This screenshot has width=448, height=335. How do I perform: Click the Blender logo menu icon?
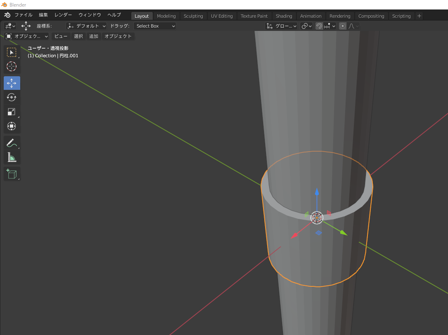7,15
